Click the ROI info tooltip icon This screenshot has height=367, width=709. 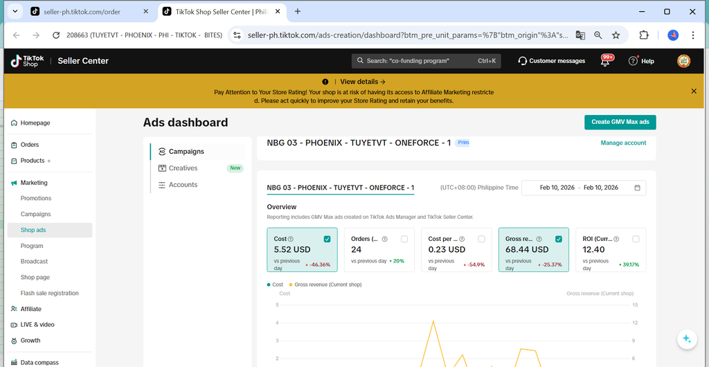tap(616, 239)
